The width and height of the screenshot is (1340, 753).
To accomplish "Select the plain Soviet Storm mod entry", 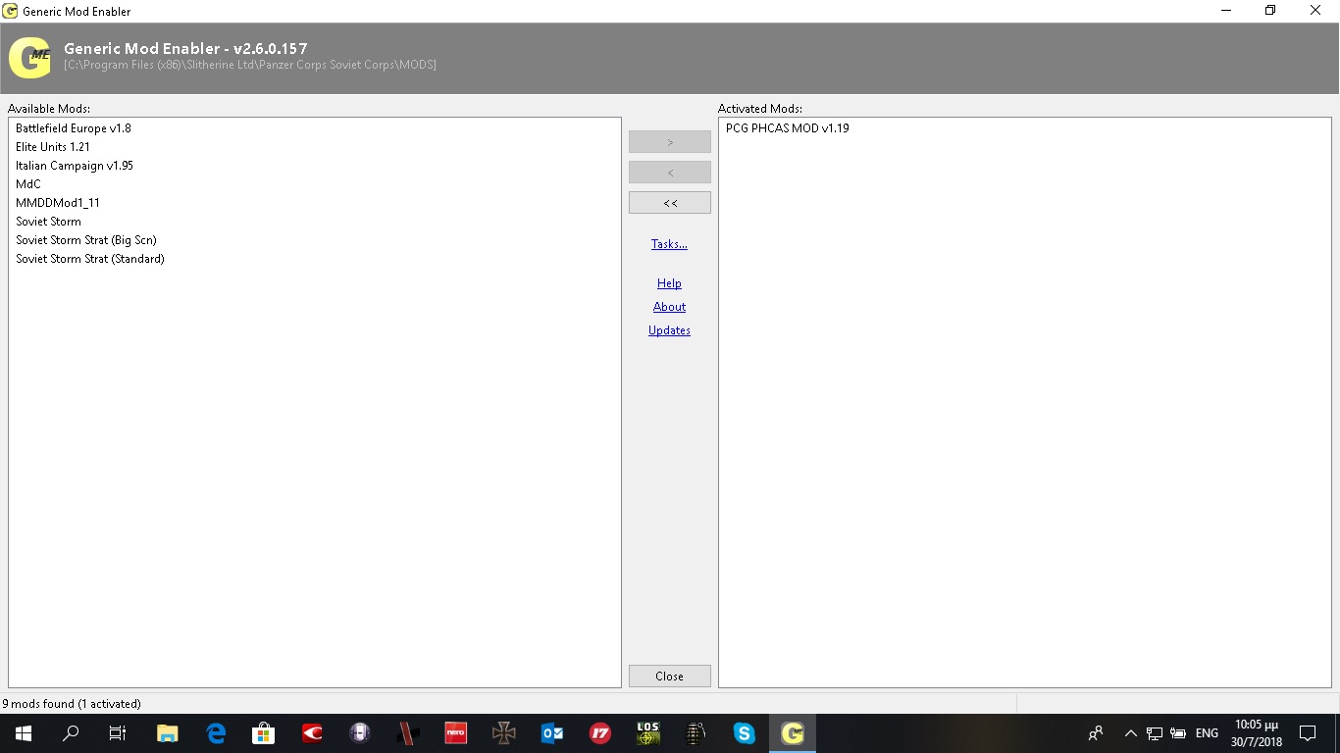I will 48,222.
